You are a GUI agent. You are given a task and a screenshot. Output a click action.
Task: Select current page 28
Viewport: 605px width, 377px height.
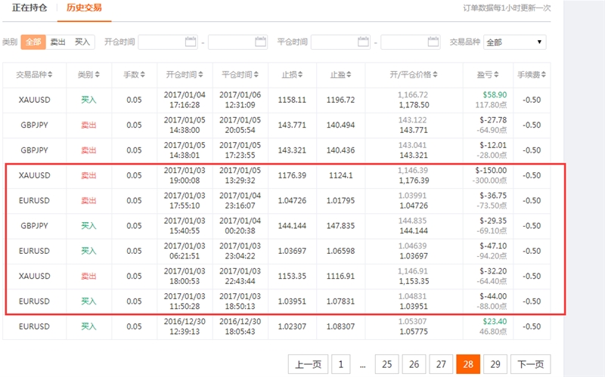pyautogui.click(x=468, y=364)
